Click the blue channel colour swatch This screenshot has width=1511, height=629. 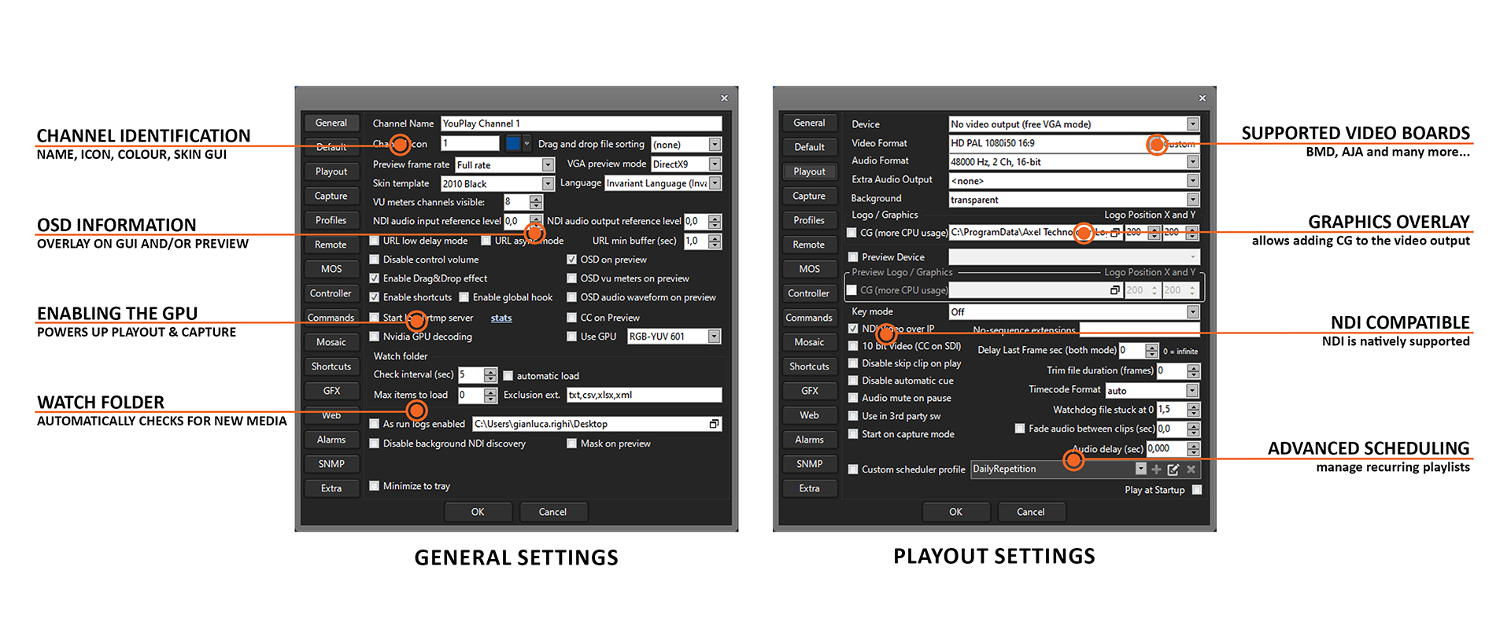[513, 143]
